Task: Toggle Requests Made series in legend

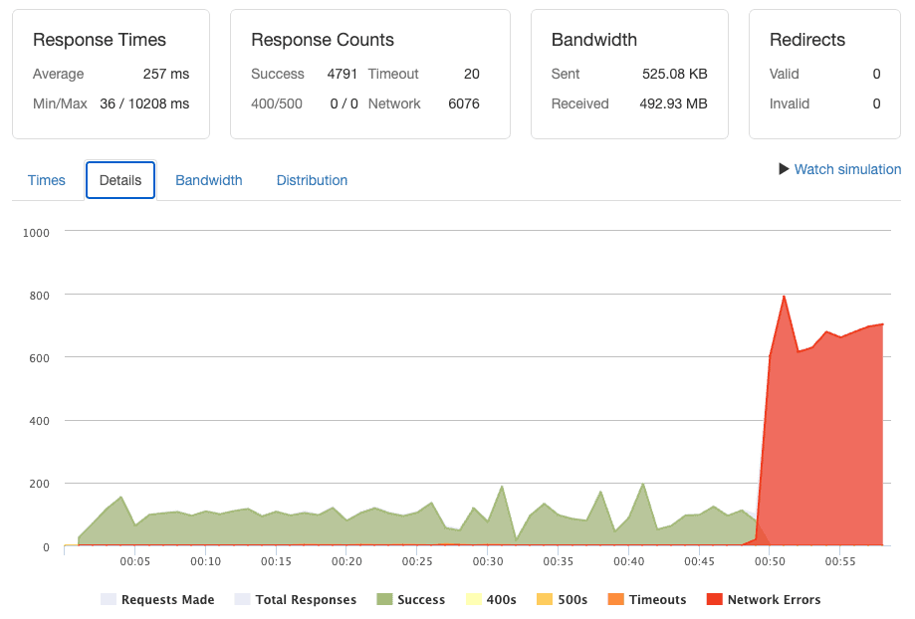Action: tap(157, 599)
